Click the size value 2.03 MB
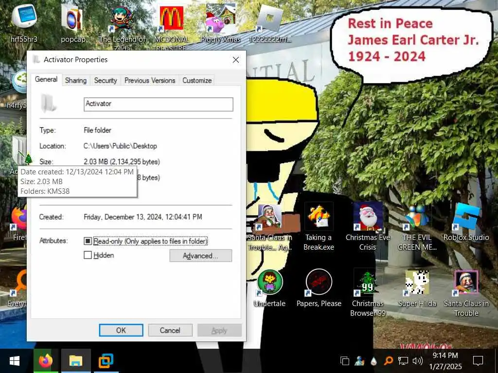This screenshot has height=373, width=498. [122, 162]
